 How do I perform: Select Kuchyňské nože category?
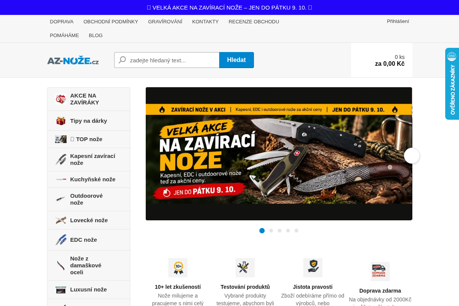pyautogui.click(x=89, y=179)
